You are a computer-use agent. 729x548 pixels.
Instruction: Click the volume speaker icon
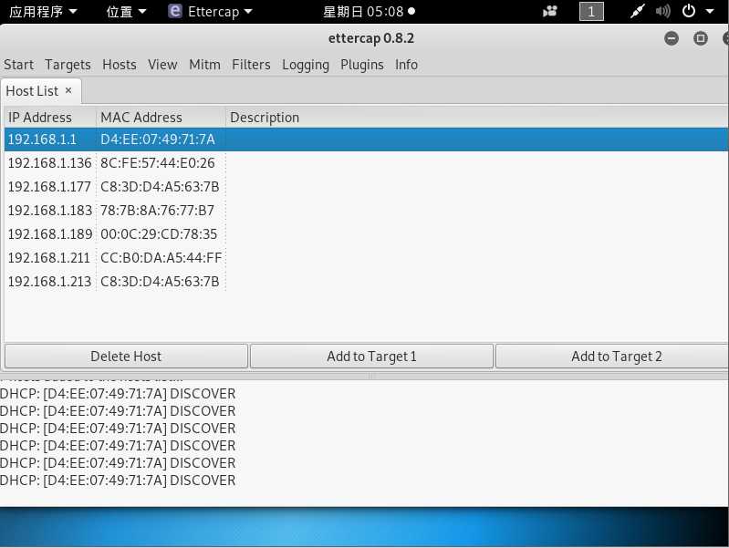pyautogui.click(x=662, y=11)
